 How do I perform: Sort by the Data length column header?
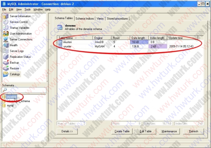pyautogui.click(x=139, y=38)
